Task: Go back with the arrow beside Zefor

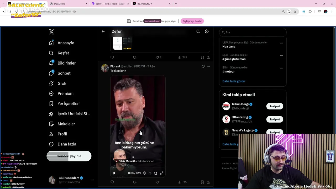Action: tap(103, 31)
